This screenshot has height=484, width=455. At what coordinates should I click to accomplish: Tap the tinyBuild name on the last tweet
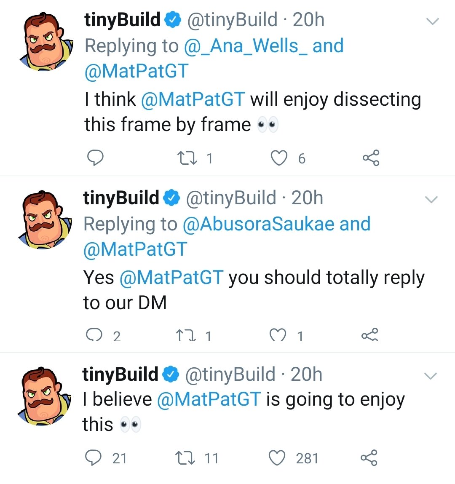point(120,374)
